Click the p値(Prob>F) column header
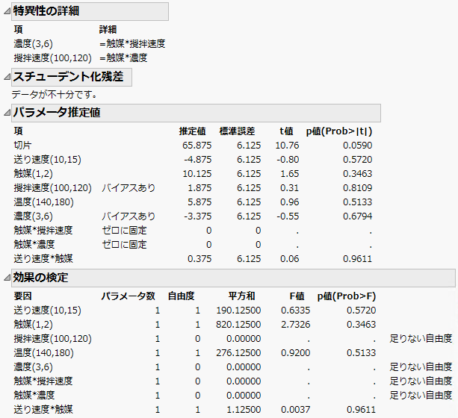458x418 pixels. coord(347,296)
